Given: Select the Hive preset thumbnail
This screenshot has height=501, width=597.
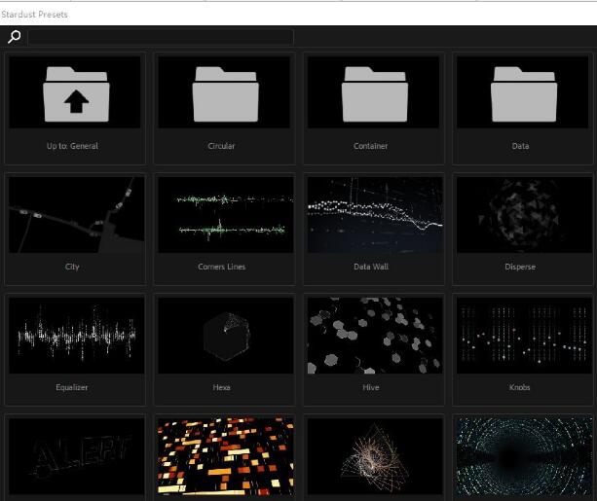Looking at the screenshot, I should coord(375,336).
